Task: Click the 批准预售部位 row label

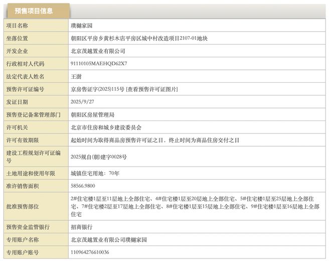Action: click(x=23, y=206)
